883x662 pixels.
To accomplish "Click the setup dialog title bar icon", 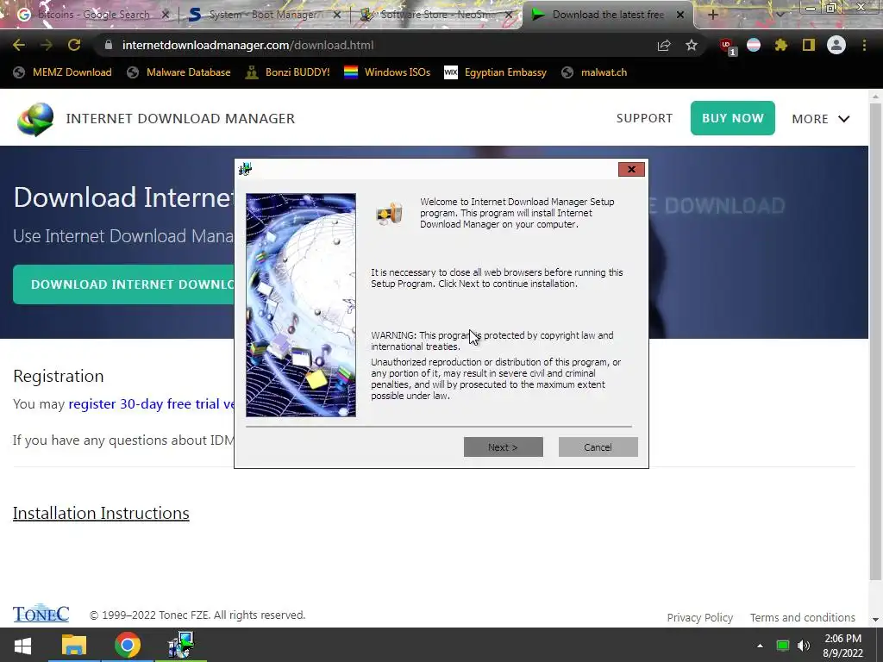I will coord(245,169).
